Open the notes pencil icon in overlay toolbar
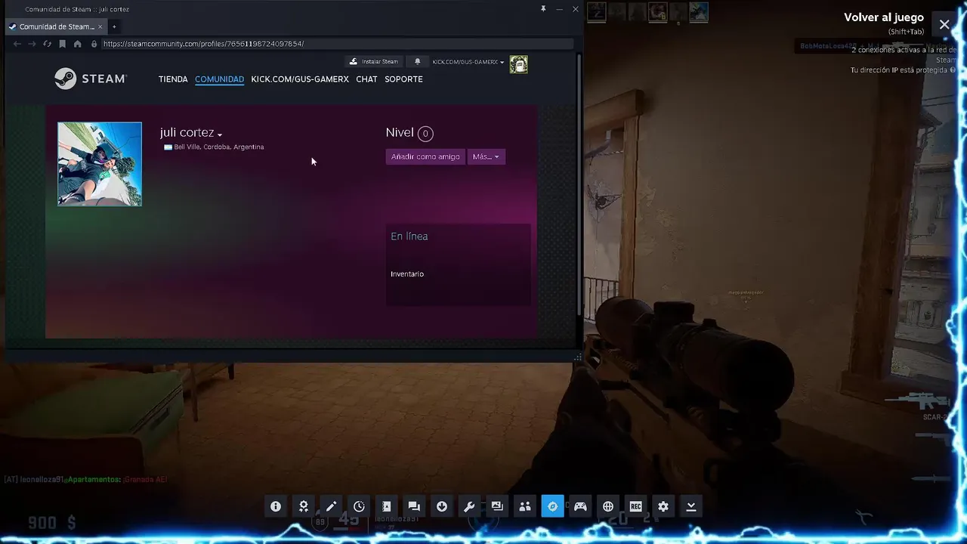 [331, 506]
